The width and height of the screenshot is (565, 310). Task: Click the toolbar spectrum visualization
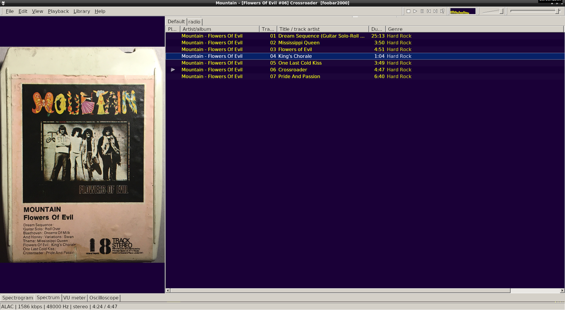(x=463, y=11)
